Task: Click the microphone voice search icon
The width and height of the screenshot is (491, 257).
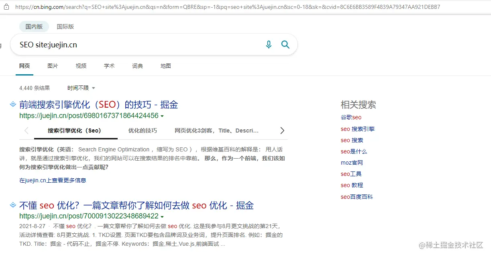Action: click(x=269, y=45)
